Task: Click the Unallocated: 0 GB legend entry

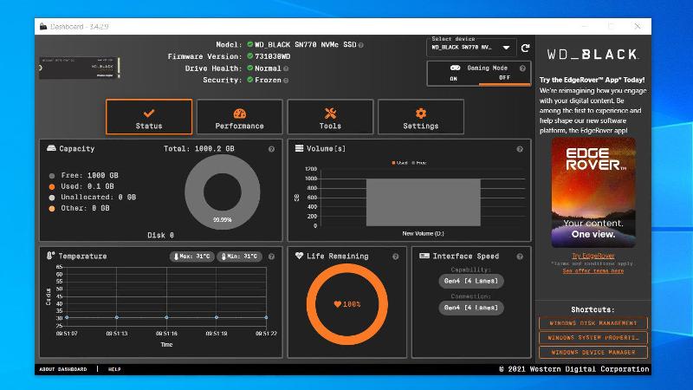Action: (93, 198)
